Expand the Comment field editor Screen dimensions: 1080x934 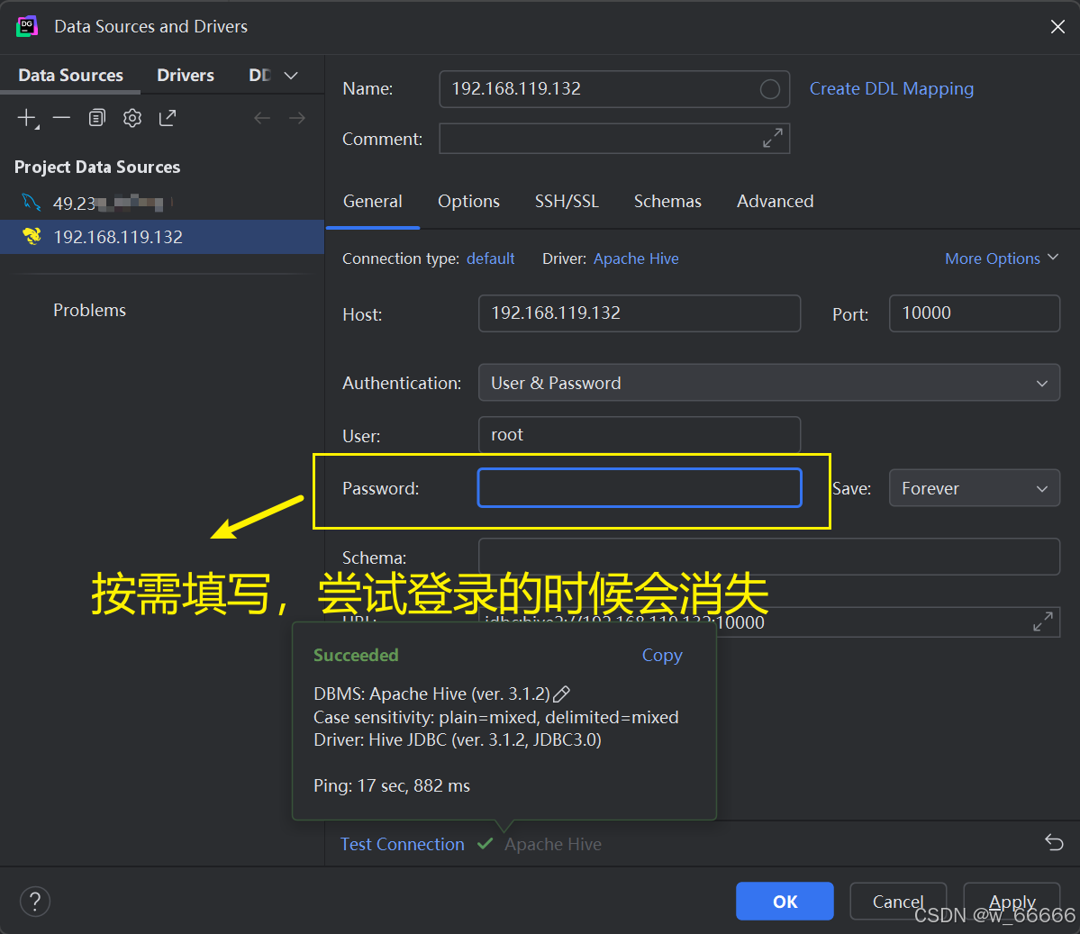click(x=772, y=138)
